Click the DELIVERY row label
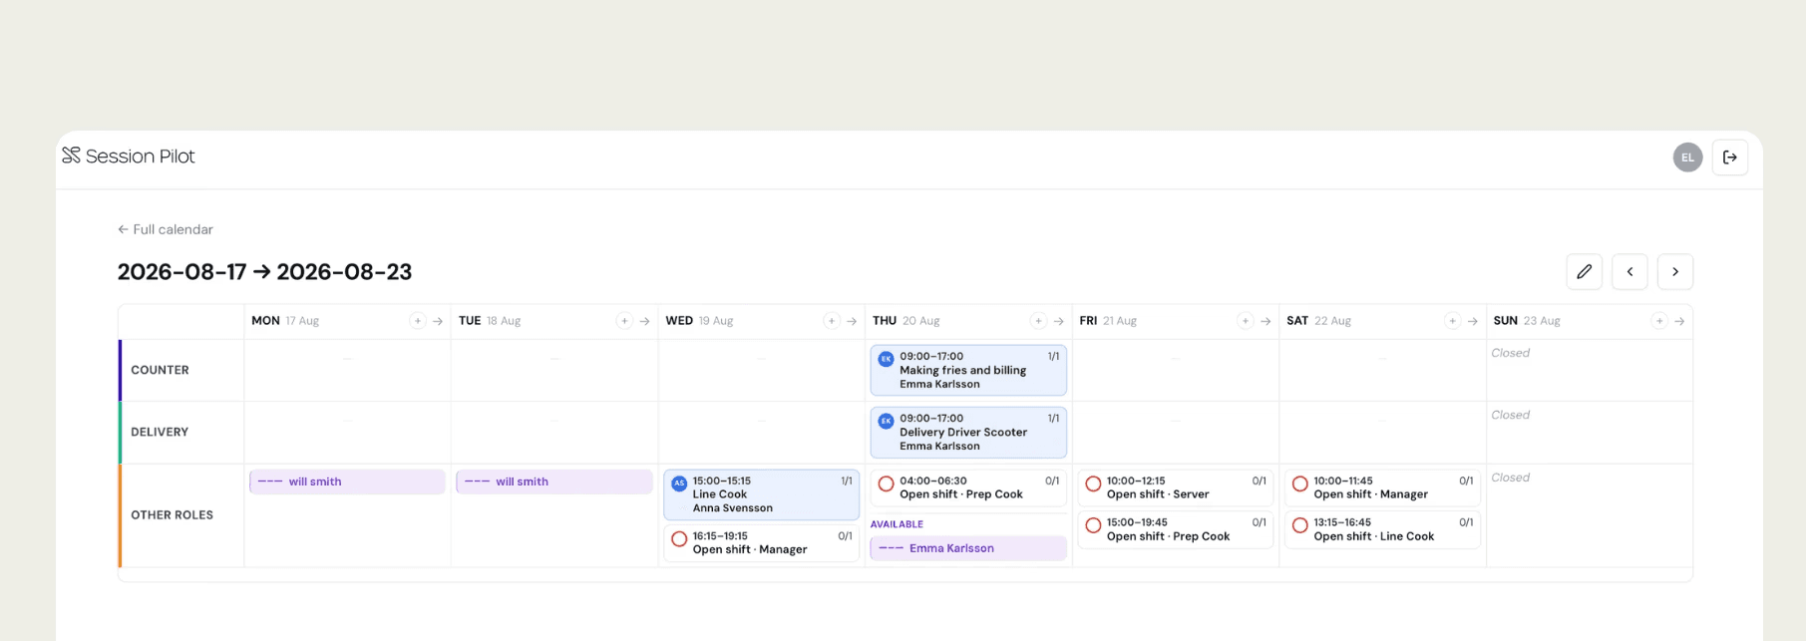 tap(160, 432)
